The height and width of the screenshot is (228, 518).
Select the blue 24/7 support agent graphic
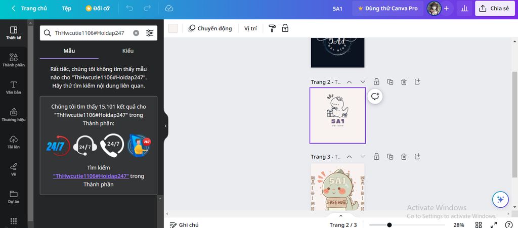[x=139, y=146]
